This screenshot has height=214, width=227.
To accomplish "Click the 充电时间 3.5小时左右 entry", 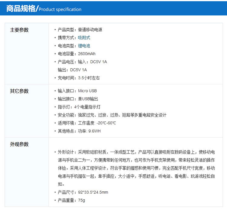I will (x=79, y=78).
